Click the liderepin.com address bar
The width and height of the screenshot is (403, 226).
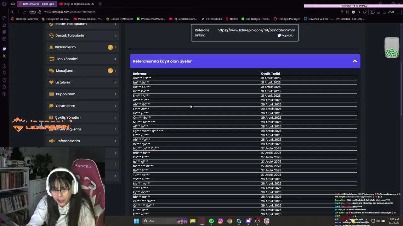point(189,12)
